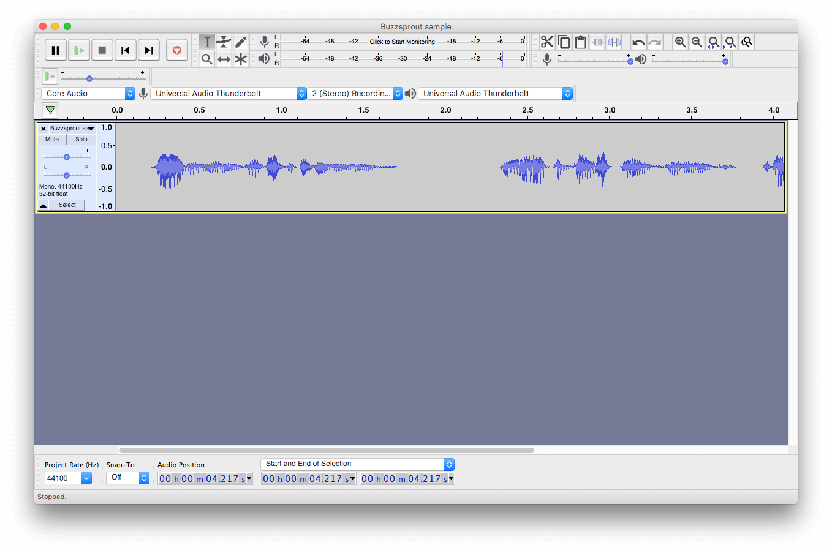Open the Core Audio host dropdown

pyautogui.click(x=88, y=93)
